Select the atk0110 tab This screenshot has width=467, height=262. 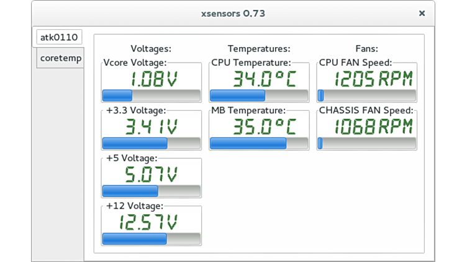(x=58, y=37)
